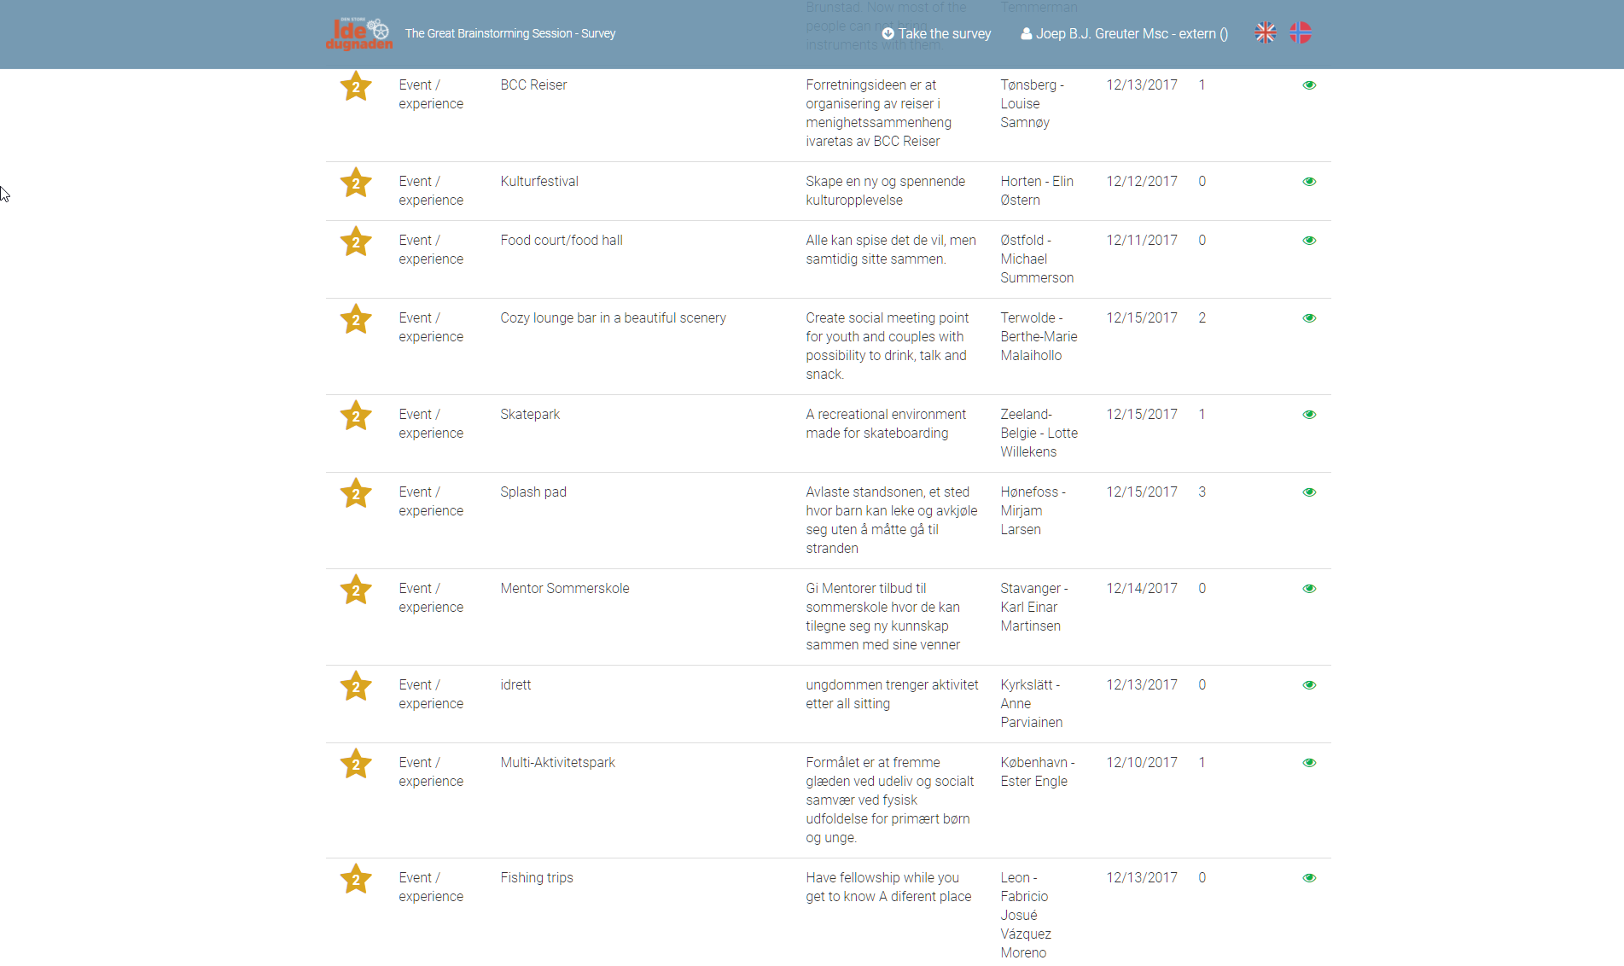Image resolution: width=1624 pixels, height=966 pixels.
Task: View BCC Reiser idea with eye icon
Action: [x=1308, y=85]
